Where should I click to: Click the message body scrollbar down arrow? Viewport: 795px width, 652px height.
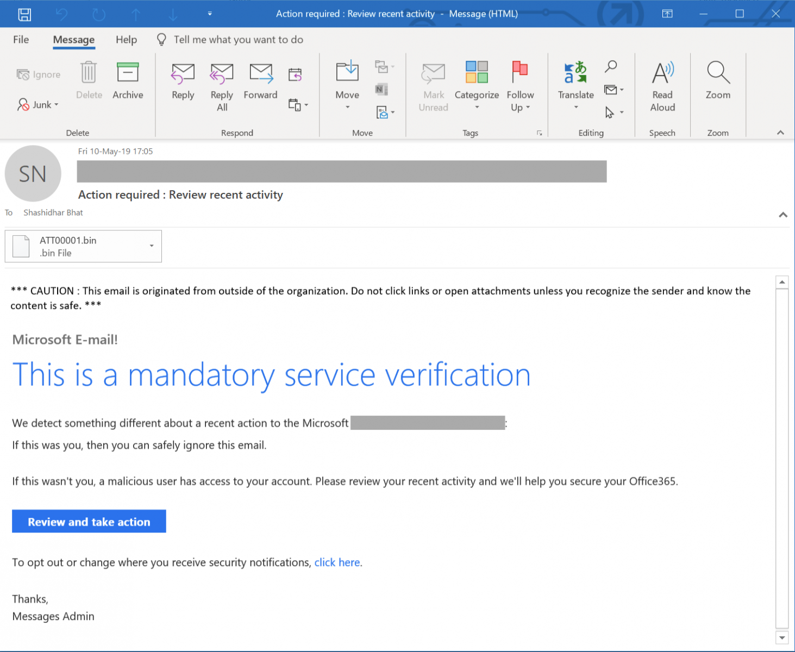[782, 637]
